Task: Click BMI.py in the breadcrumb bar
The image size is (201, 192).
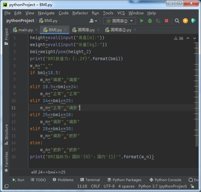Action: pos(48,21)
